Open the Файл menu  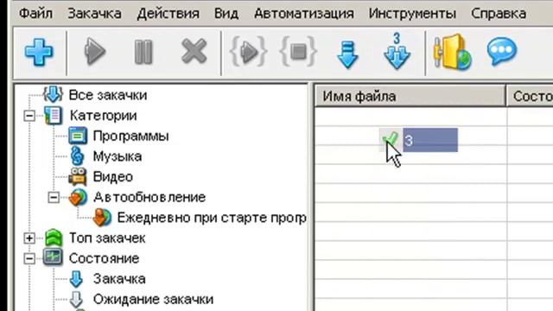point(35,14)
